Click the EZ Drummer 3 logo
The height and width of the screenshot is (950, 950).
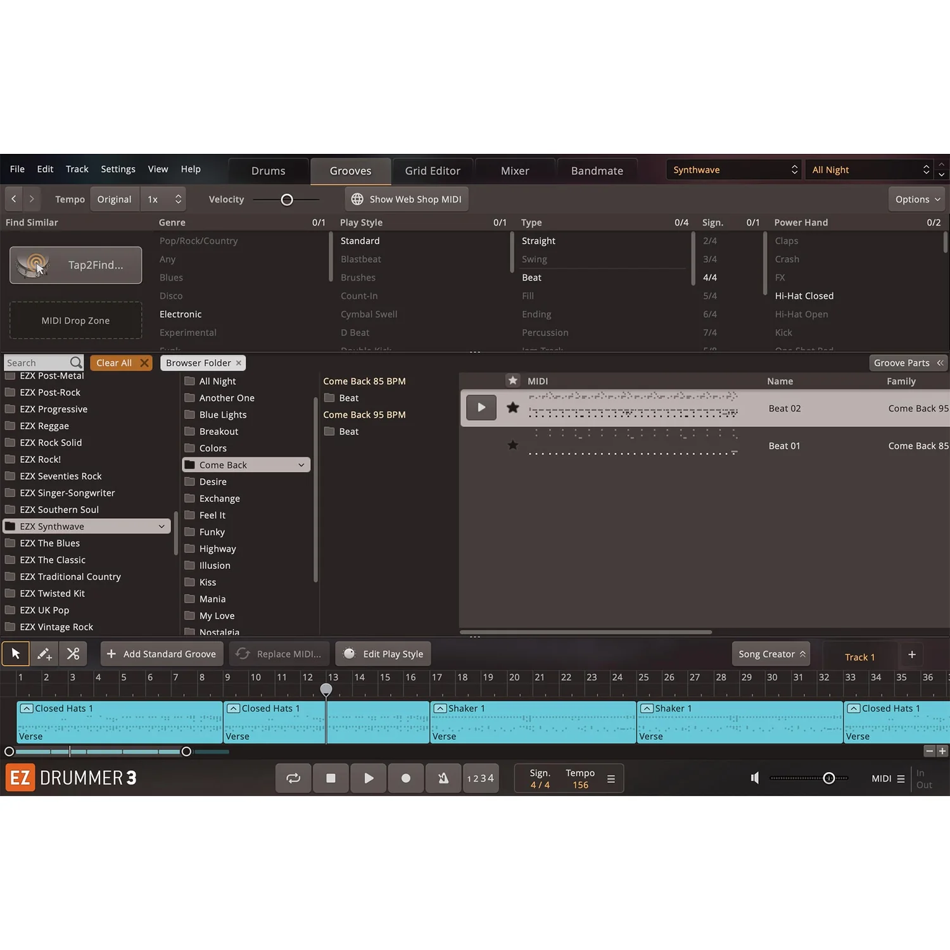click(x=71, y=778)
